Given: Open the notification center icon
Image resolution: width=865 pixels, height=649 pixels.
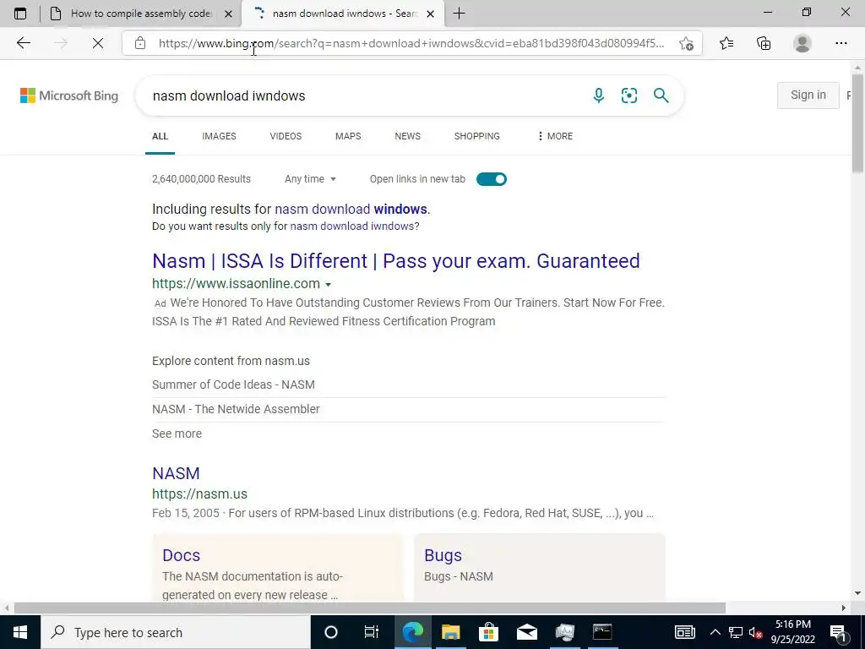Looking at the screenshot, I should pyautogui.click(x=839, y=632).
